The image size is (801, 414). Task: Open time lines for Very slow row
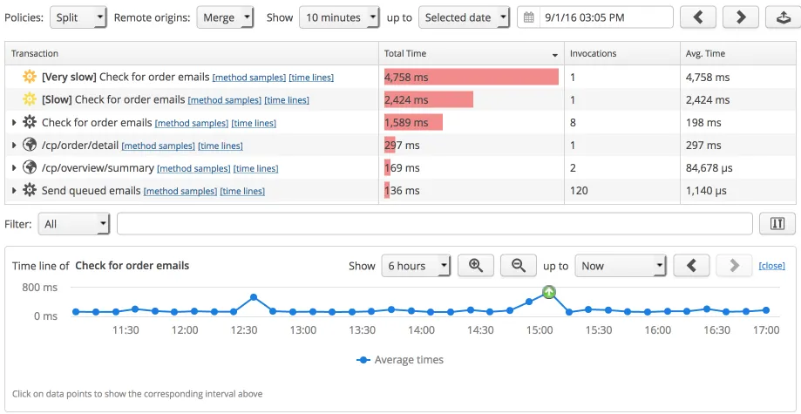pyautogui.click(x=311, y=78)
